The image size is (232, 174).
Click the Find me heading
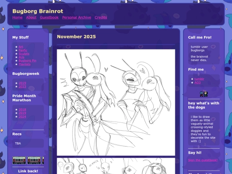tap(196, 70)
